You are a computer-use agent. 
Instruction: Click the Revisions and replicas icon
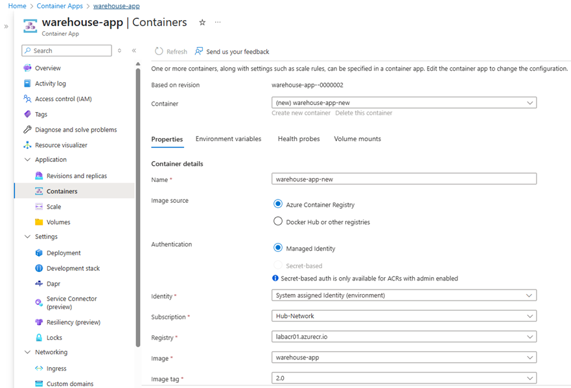[x=39, y=176]
